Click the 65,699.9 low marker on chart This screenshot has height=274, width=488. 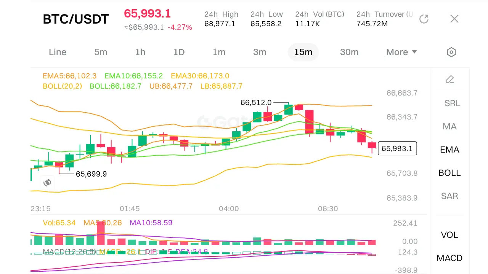pos(91,174)
